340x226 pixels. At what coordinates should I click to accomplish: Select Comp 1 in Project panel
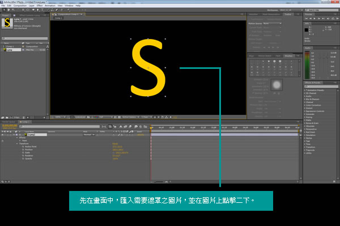10,46
